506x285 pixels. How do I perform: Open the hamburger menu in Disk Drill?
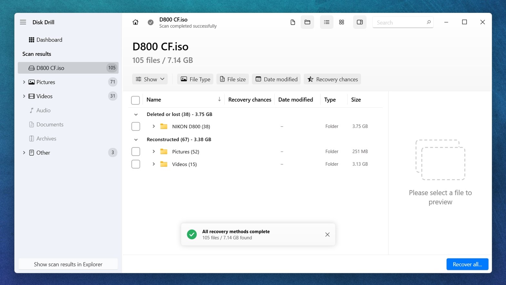(23, 22)
